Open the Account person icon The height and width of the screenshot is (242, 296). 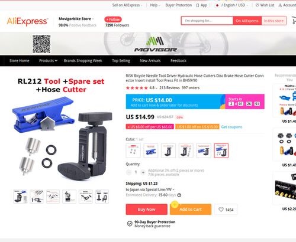pyautogui.click(x=280, y=5)
